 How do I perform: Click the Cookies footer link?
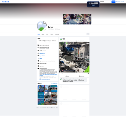pos(54,108)
